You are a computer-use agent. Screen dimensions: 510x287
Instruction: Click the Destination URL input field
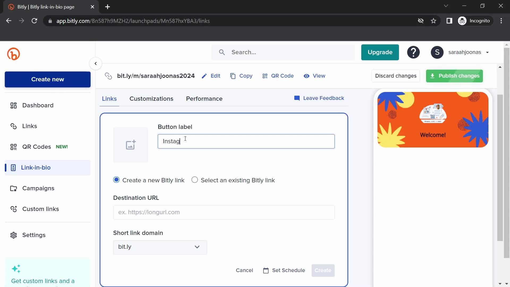click(224, 212)
